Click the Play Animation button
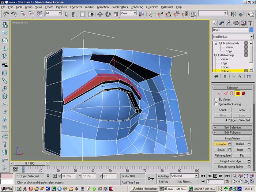Image resolution: width=256 pixels, height=192 pixels. click(x=215, y=176)
